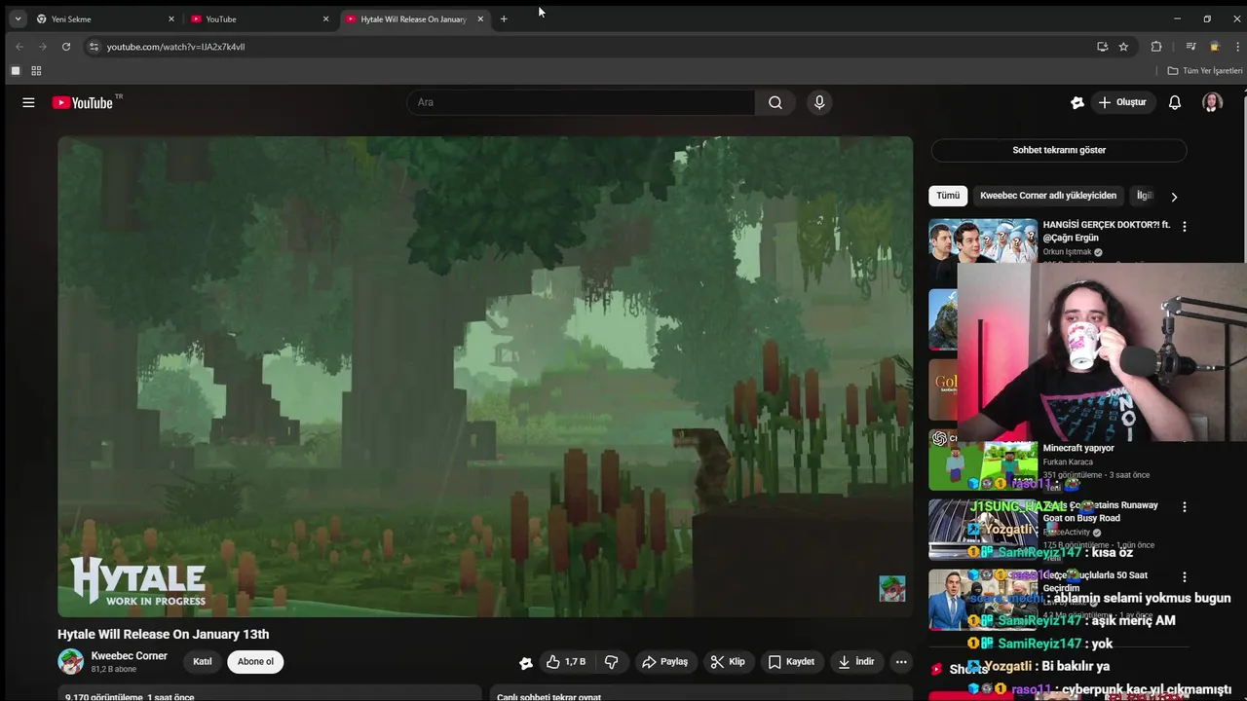Close the Hytale Will Release tab
1247x701 pixels.
[480, 18]
